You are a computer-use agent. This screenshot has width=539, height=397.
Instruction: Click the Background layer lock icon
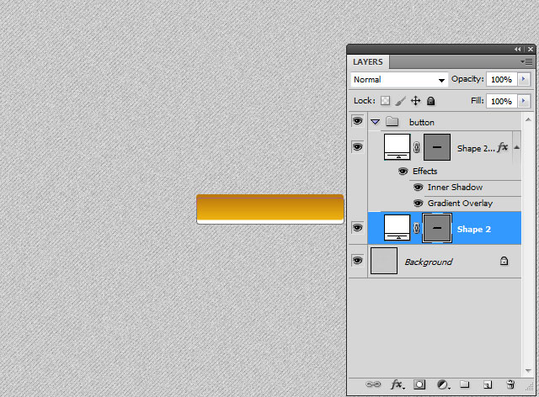(x=504, y=261)
